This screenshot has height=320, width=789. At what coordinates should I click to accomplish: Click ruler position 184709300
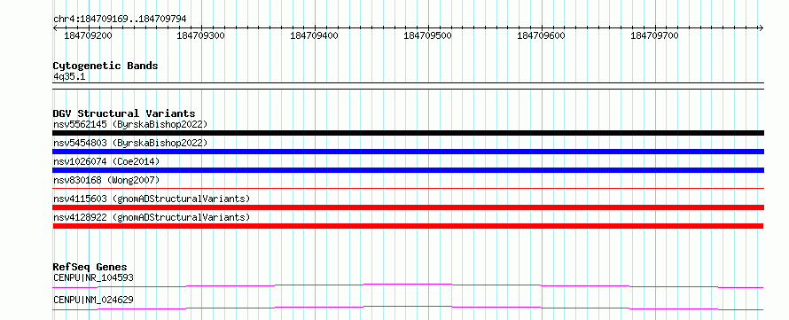pos(201,35)
